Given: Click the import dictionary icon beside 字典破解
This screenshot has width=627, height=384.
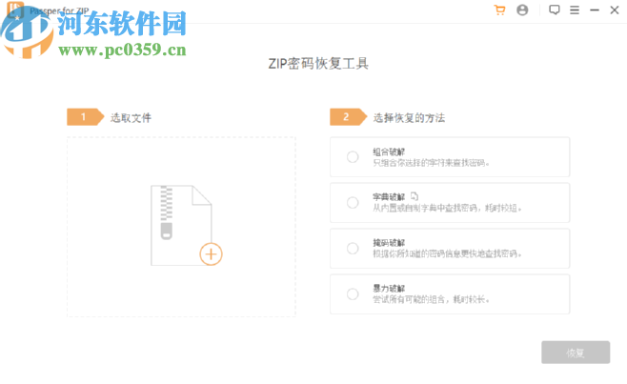Looking at the screenshot, I should tap(415, 194).
